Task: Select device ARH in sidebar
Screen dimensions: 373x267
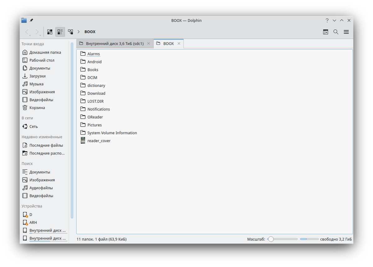Action: pyautogui.click(x=45, y=223)
